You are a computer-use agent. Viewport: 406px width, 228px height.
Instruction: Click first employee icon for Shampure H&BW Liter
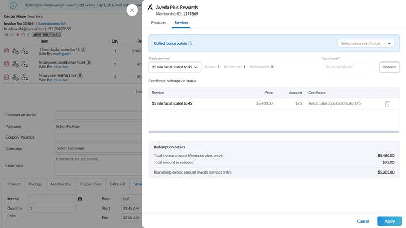16,77
